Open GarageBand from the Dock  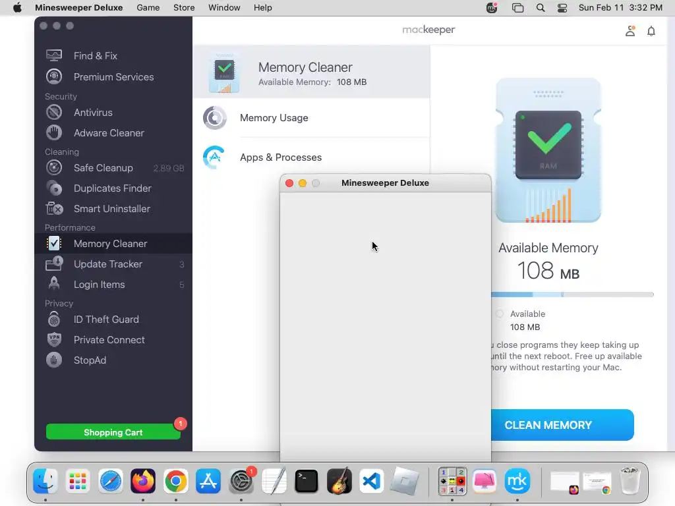pos(339,481)
